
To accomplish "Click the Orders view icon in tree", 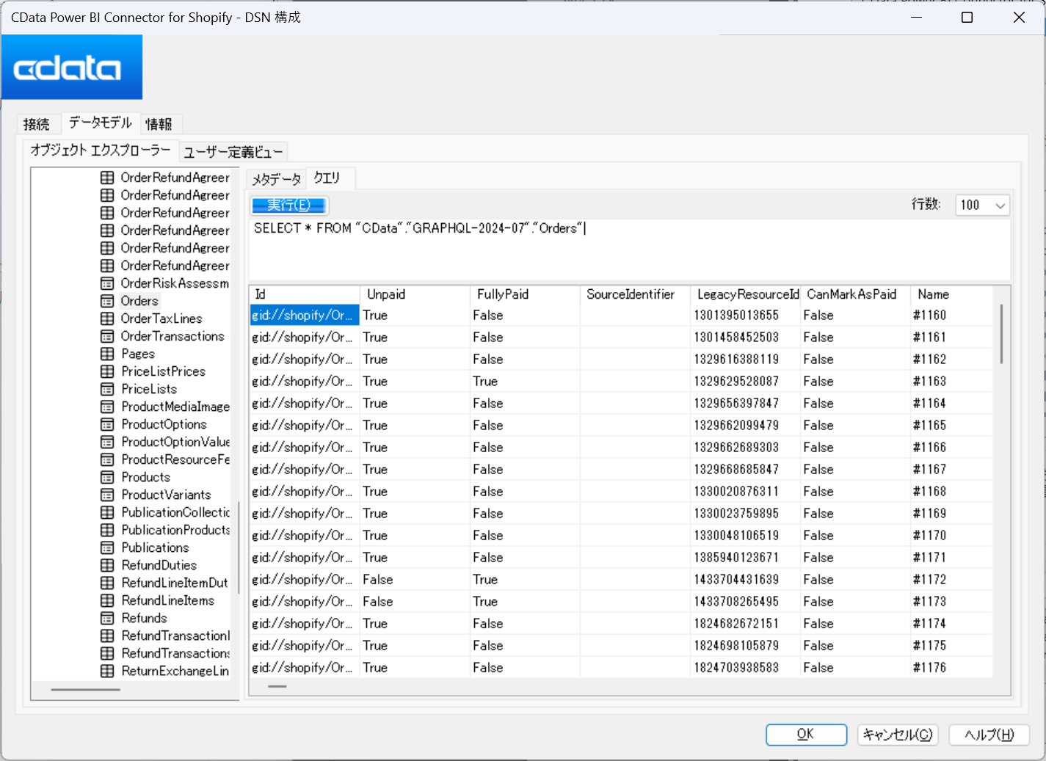I will point(107,301).
